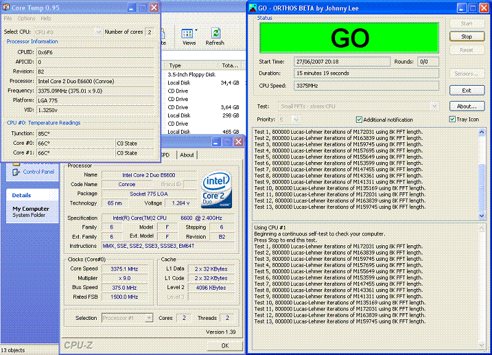This screenshot has height=355, width=492.
Task: Toggle the Additional notification checkbox
Action: pos(359,120)
